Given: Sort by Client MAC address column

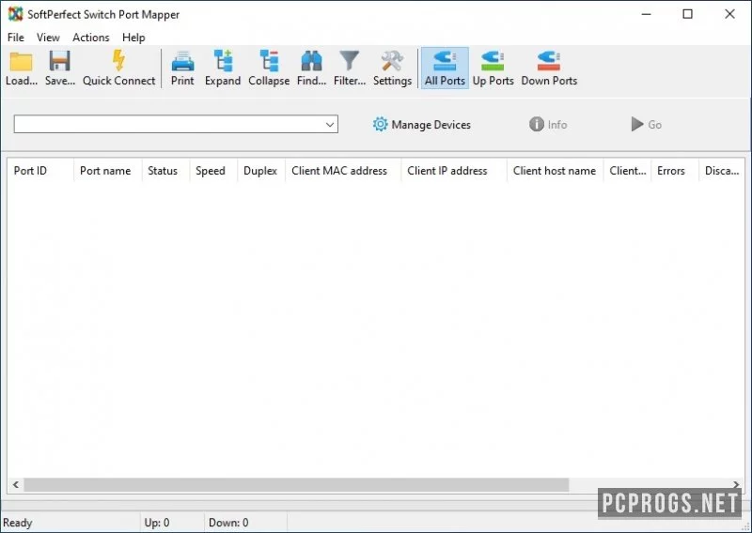Looking at the screenshot, I should [343, 171].
